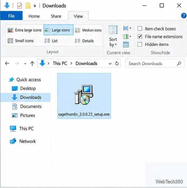The width and height of the screenshot is (187, 188).
Task: Switch layout to Details
Action: click(84, 41)
